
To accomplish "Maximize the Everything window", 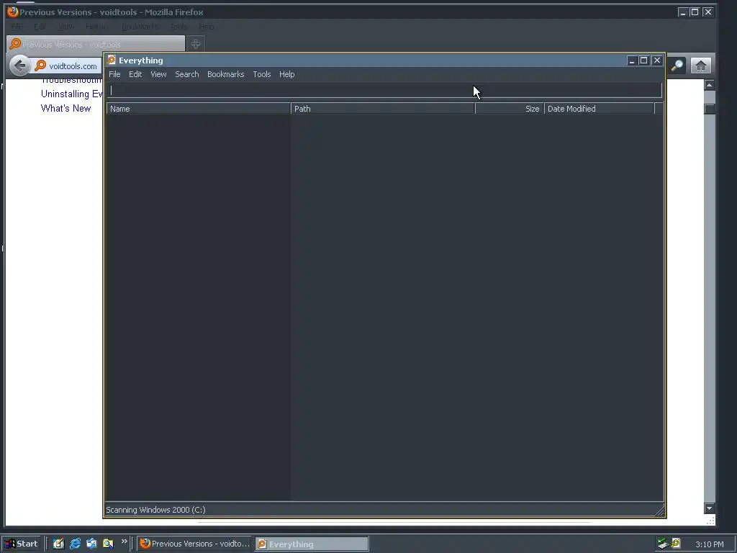I will [644, 60].
